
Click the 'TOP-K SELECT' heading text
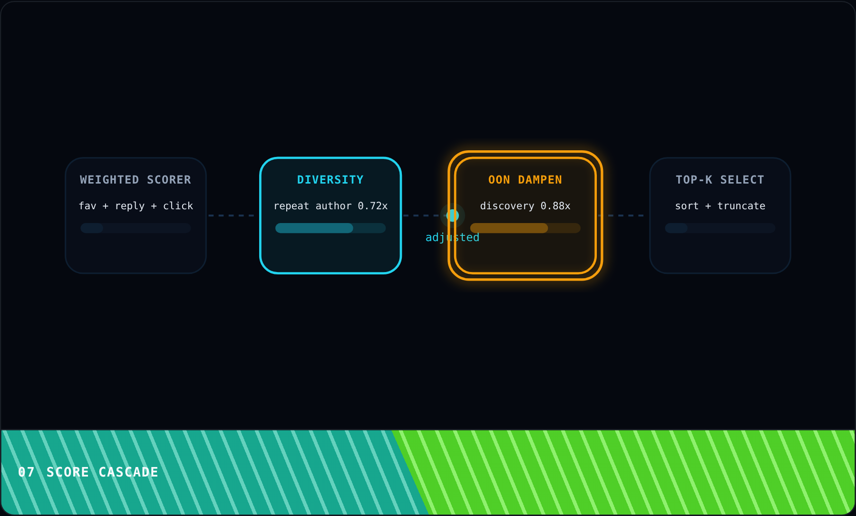(720, 180)
